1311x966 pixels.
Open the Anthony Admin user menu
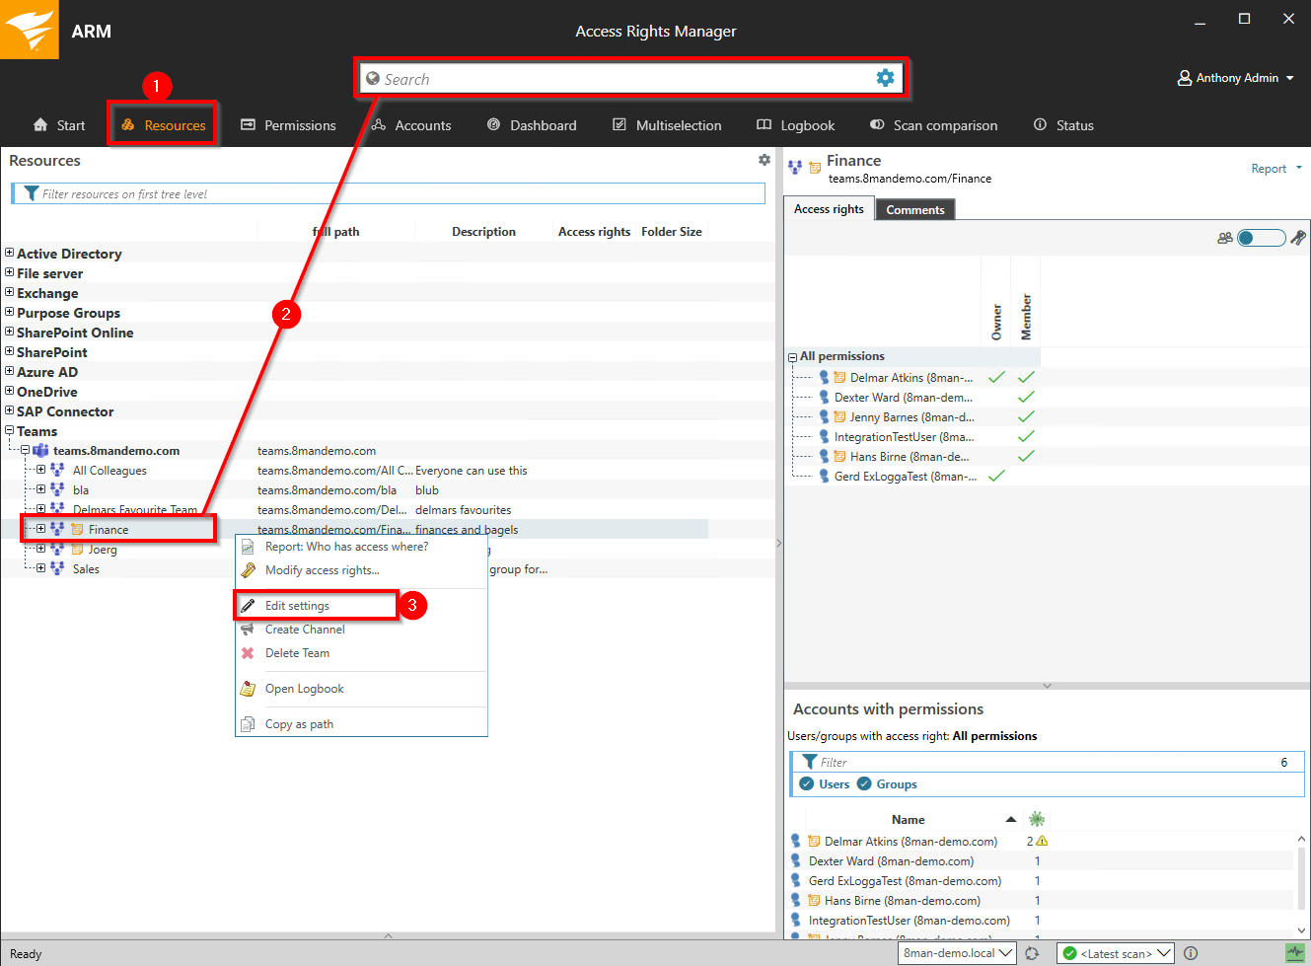[x=1236, y=78]
